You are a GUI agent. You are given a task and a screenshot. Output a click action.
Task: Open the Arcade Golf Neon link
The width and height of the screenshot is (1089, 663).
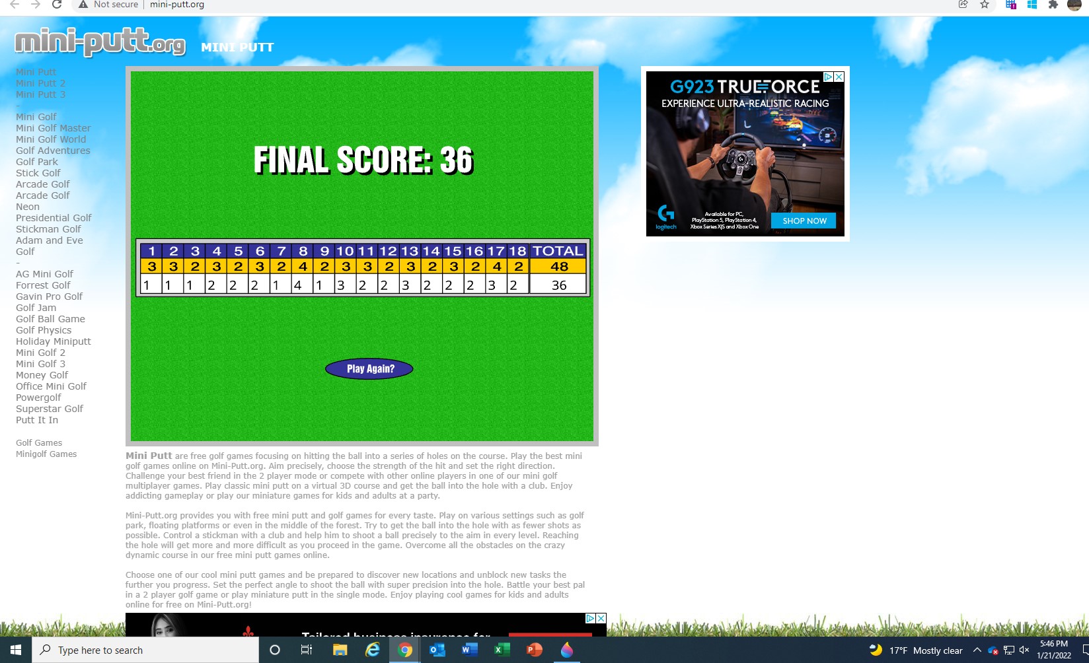pos(43,201)
